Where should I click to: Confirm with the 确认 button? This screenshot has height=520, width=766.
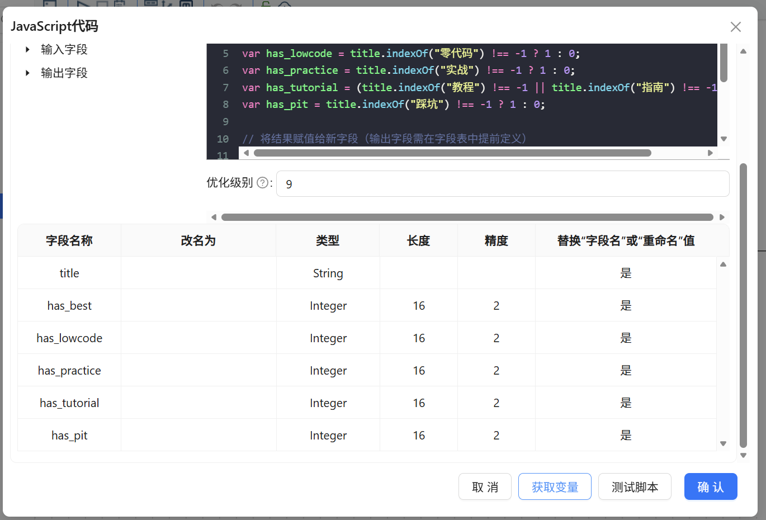tap(711, 487)
